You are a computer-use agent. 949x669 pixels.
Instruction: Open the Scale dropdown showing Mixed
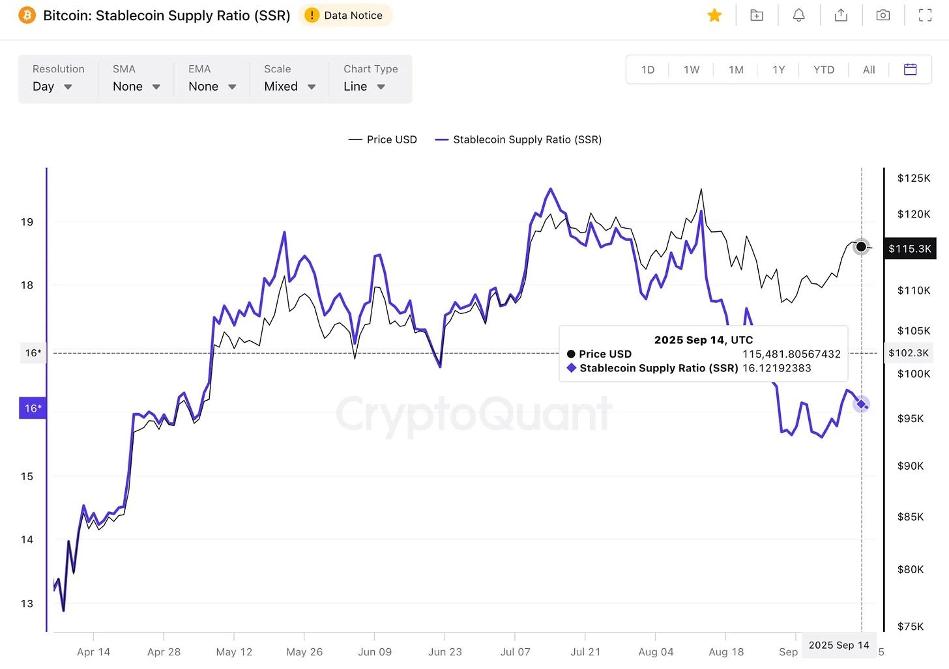coord(289,87)
